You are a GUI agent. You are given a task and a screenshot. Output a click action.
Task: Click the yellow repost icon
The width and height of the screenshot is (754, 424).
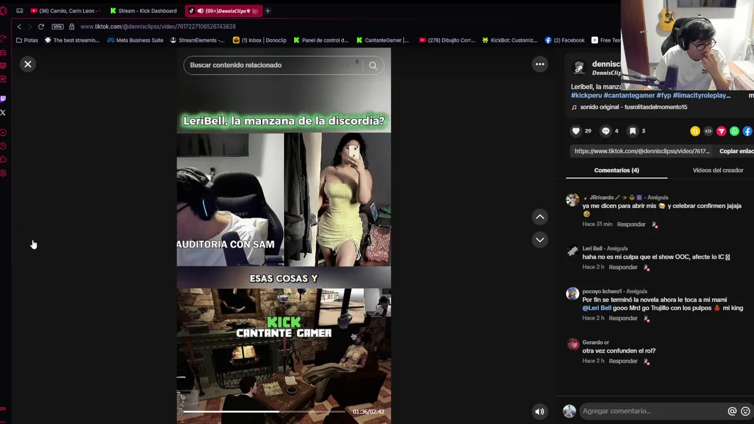tap(695, 131)
